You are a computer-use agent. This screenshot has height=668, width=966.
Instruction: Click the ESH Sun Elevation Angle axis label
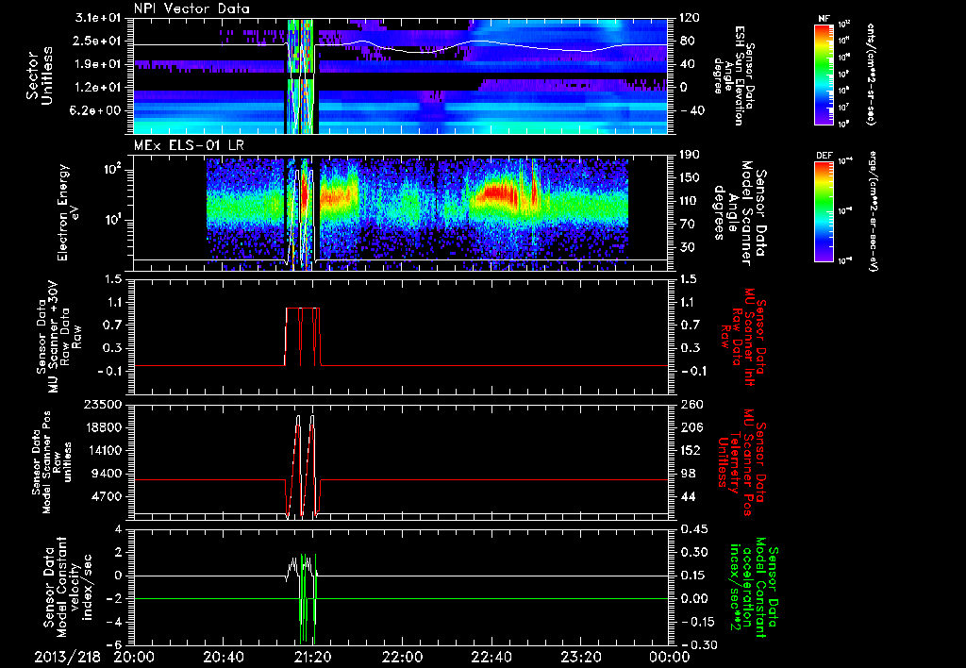734,75
